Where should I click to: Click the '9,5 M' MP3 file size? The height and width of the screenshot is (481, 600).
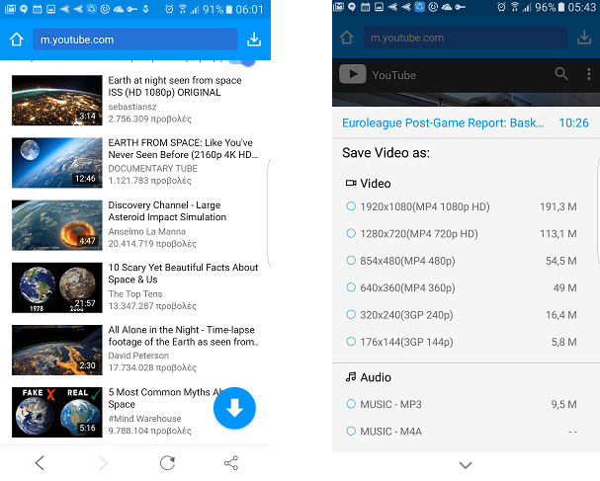click(563, 404)
